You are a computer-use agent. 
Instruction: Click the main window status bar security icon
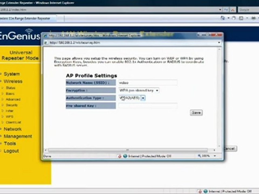click(200, 191)
